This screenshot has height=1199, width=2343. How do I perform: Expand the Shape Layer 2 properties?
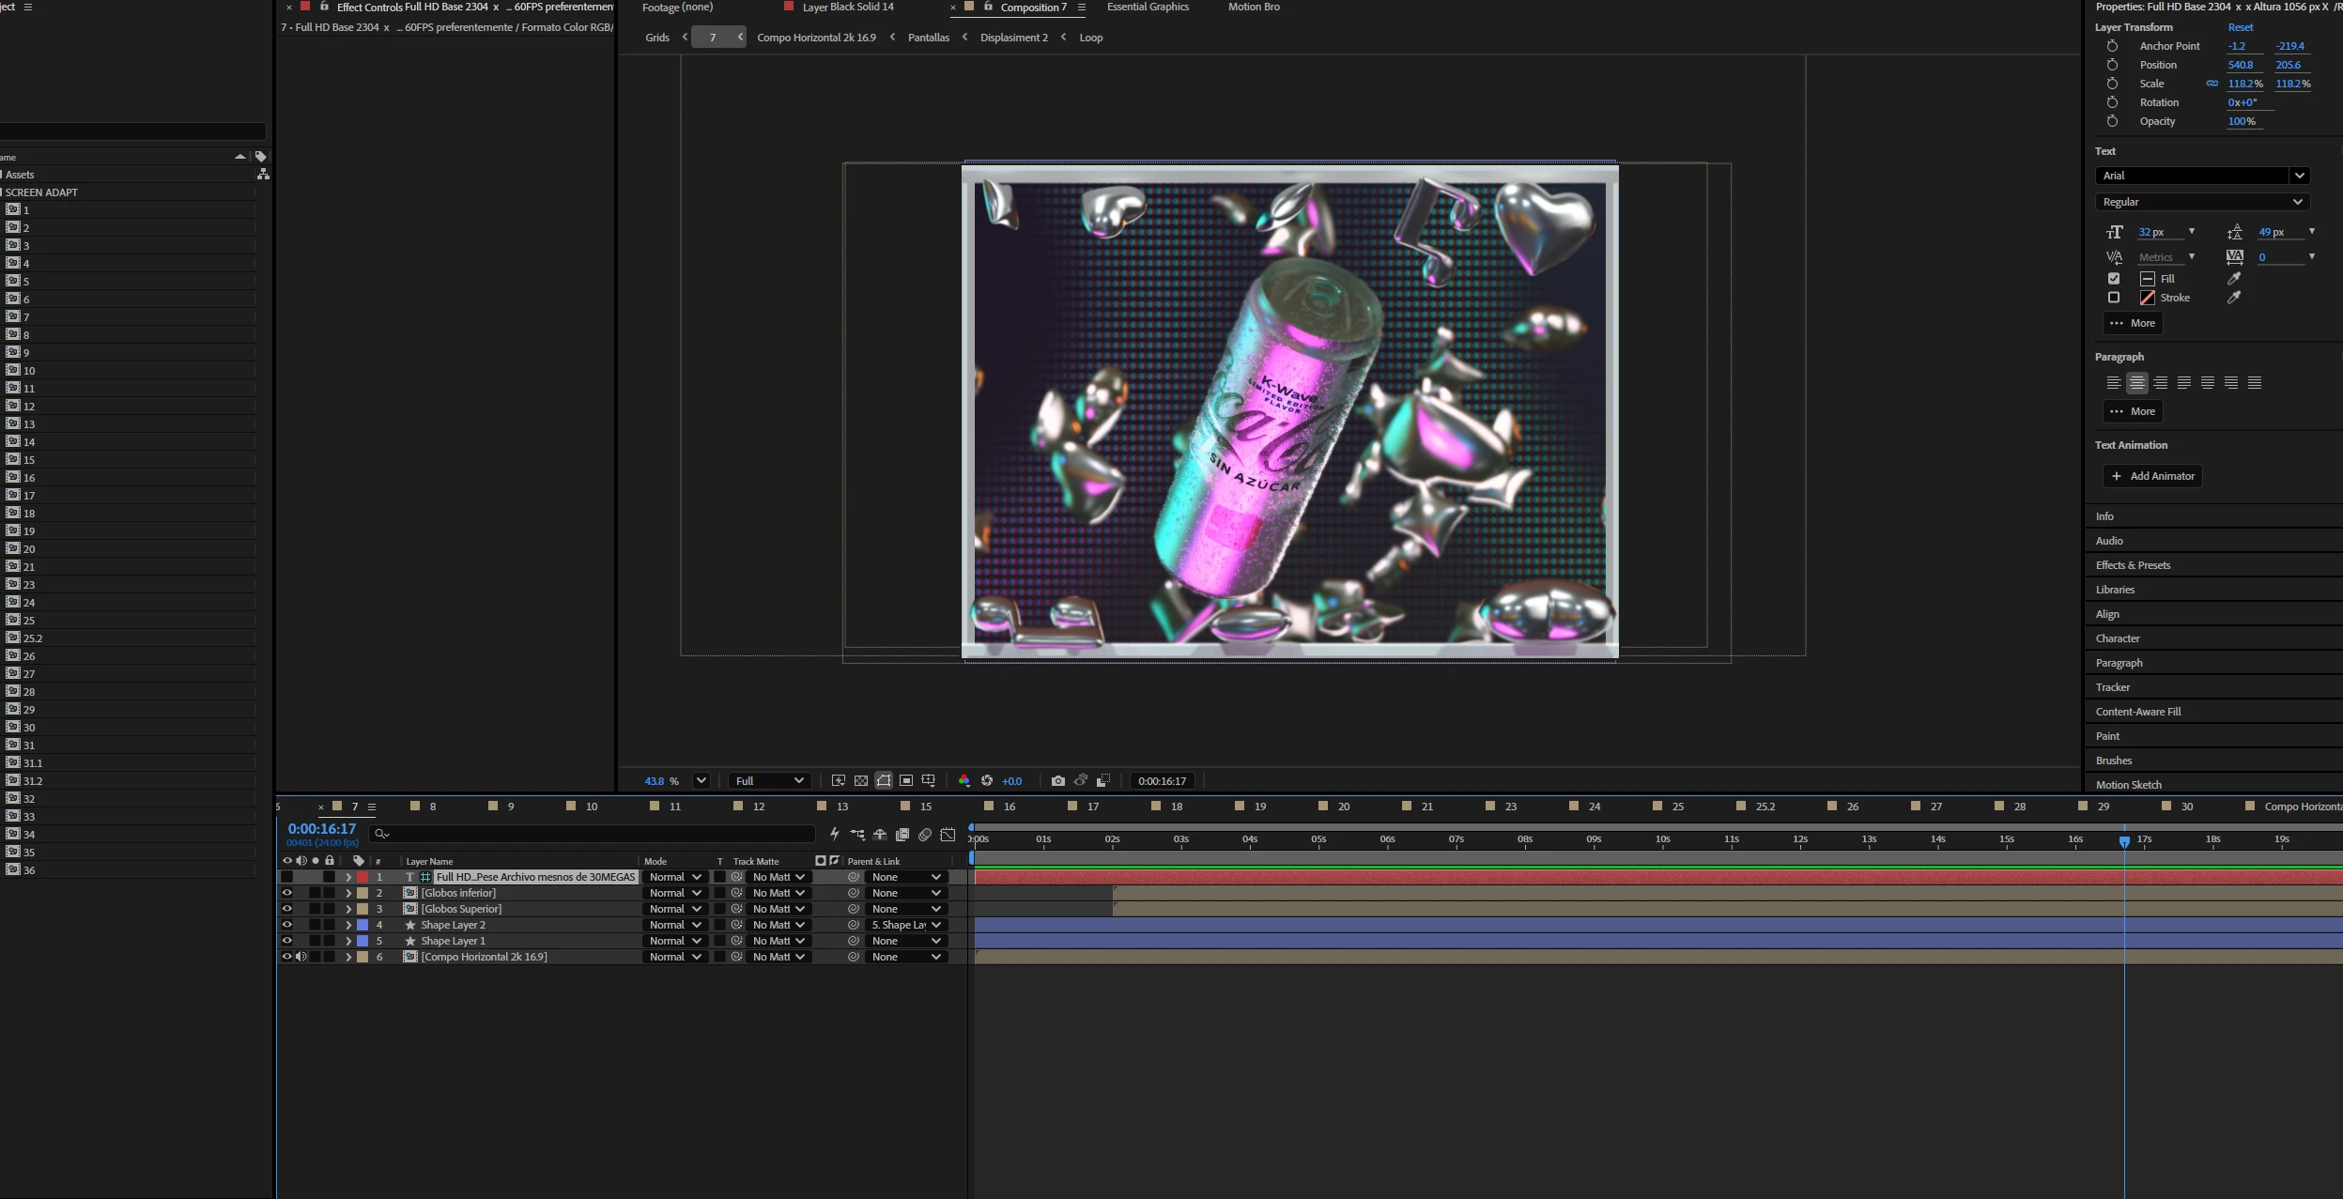(348, 925)
